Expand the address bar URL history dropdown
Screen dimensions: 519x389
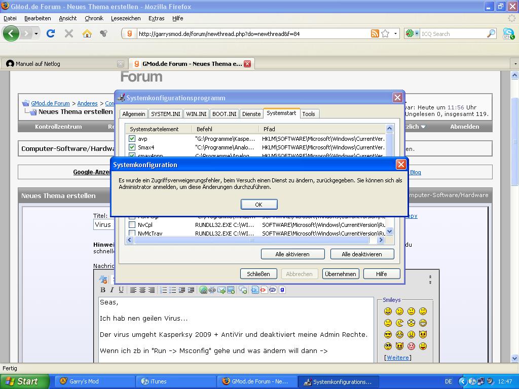395,34
